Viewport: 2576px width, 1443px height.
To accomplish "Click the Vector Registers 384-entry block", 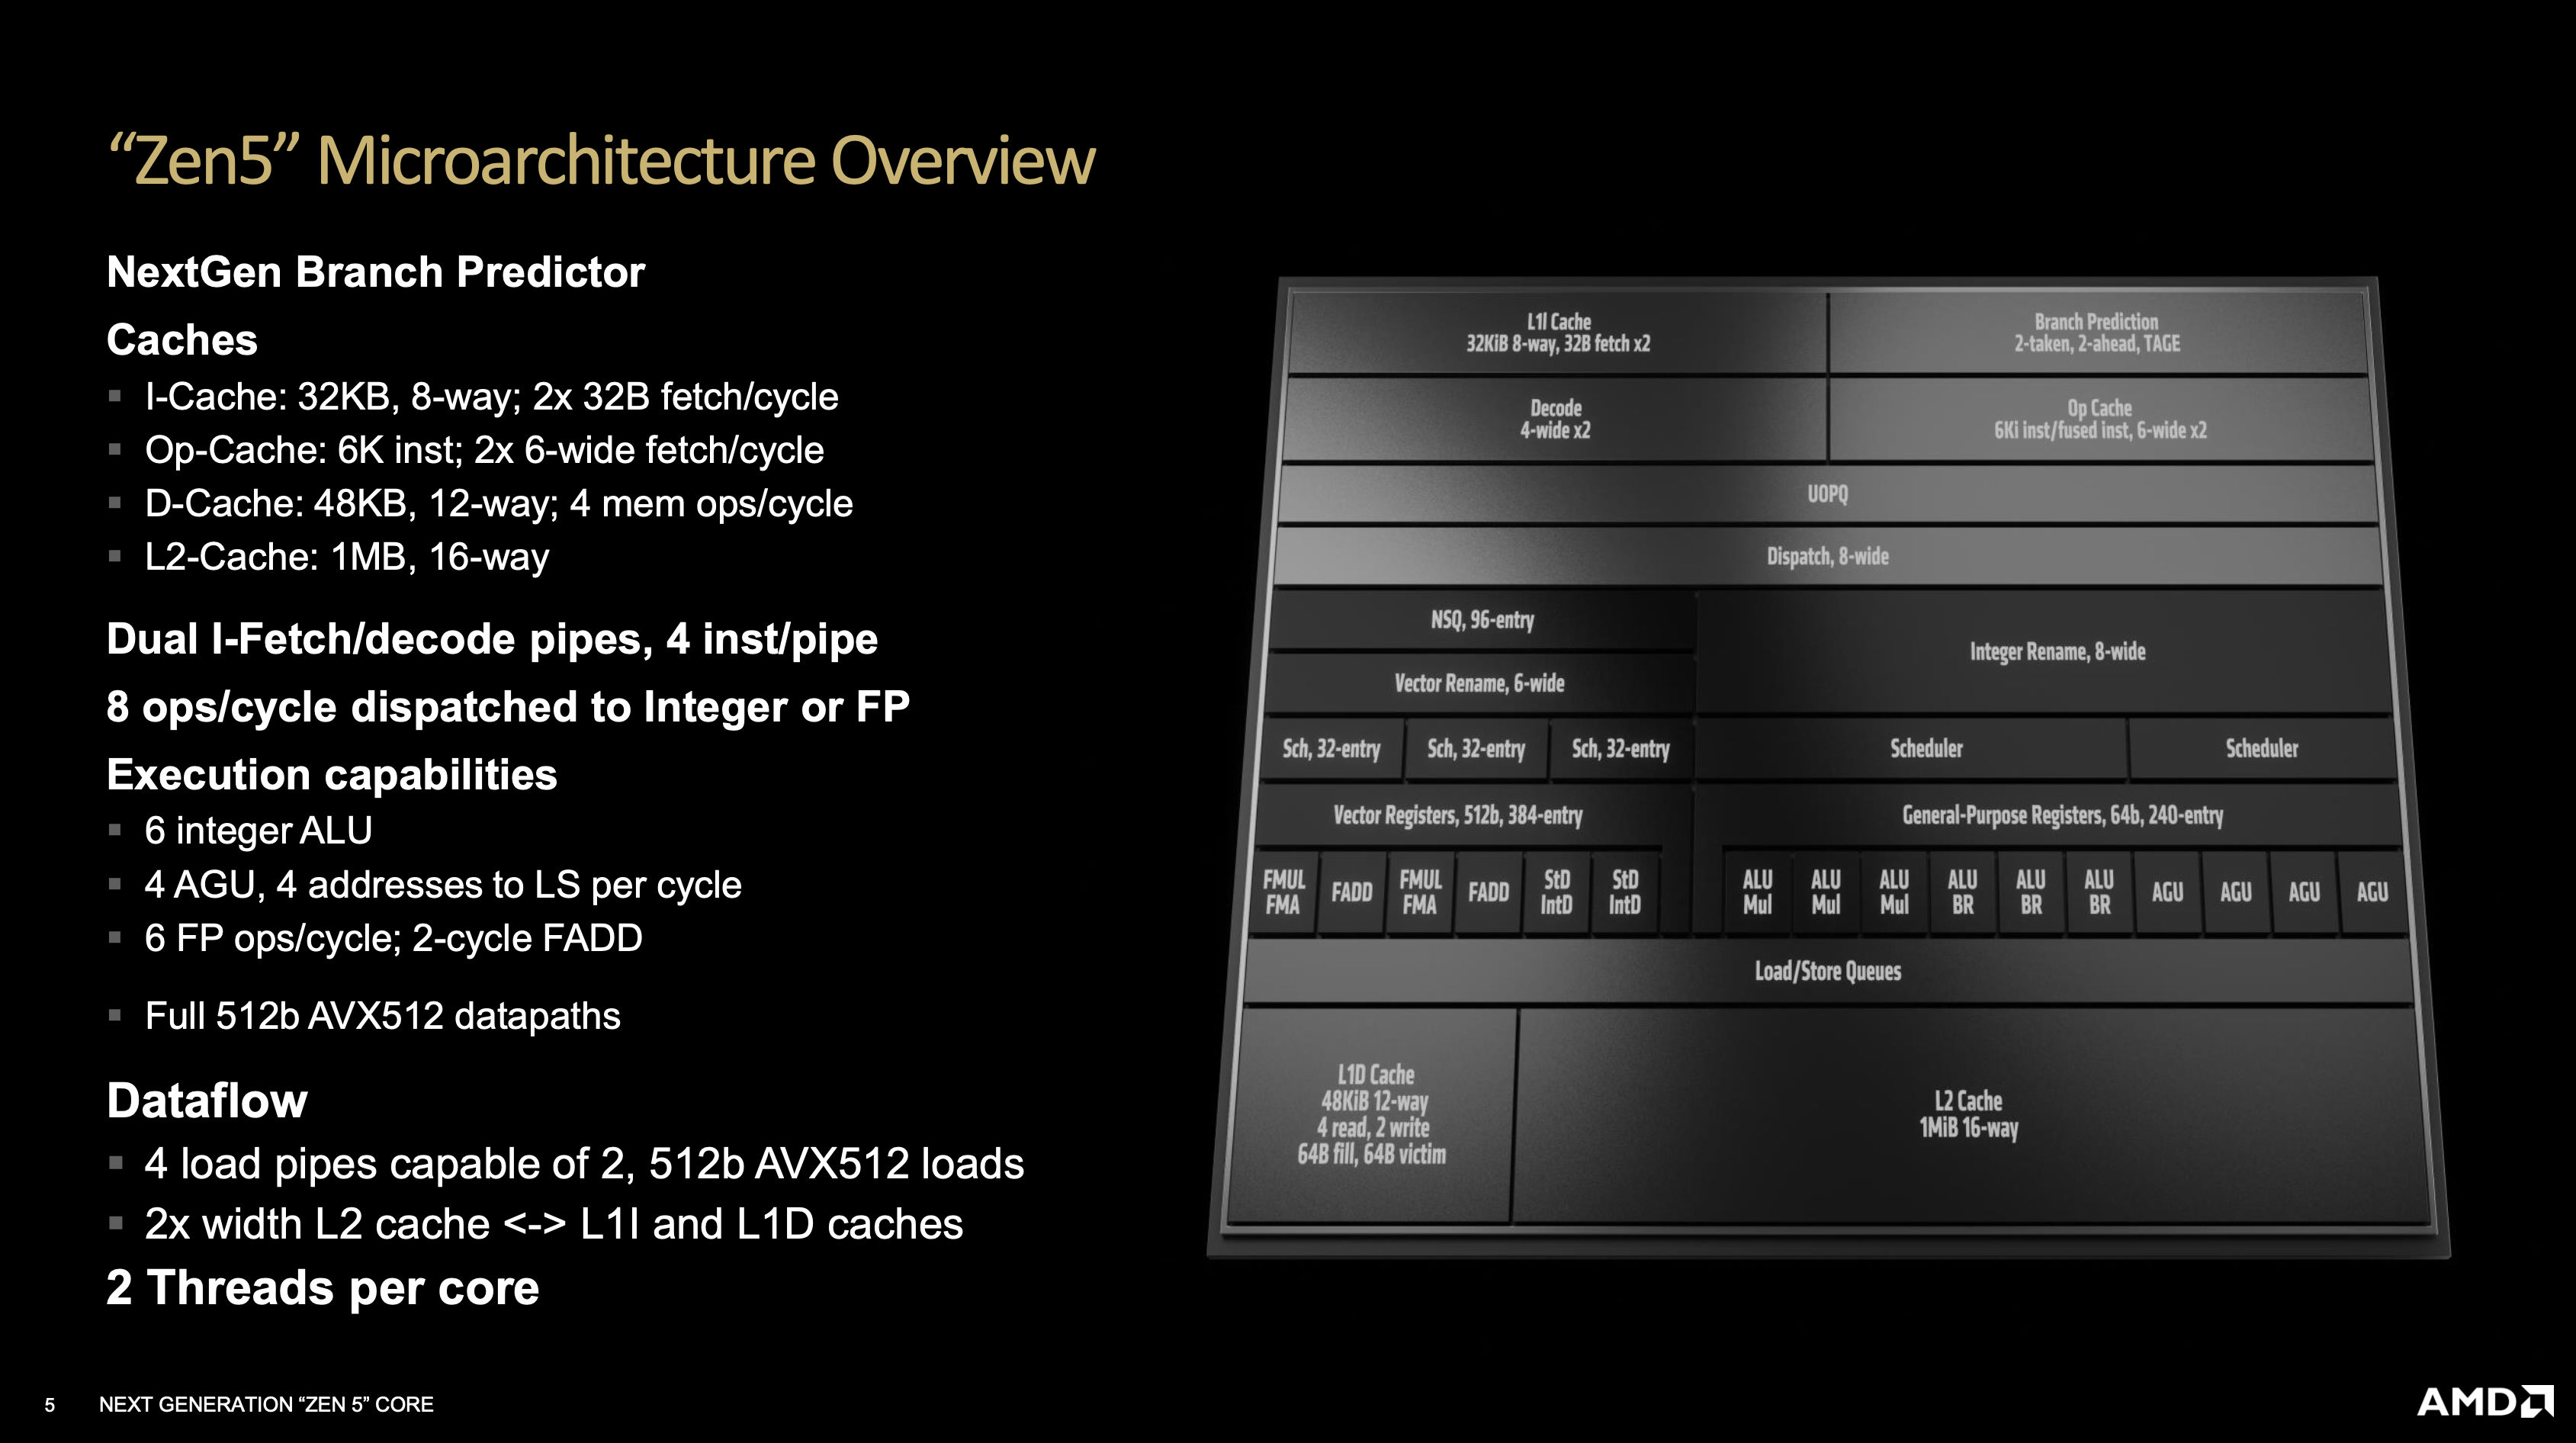I will click(1458, 815).
